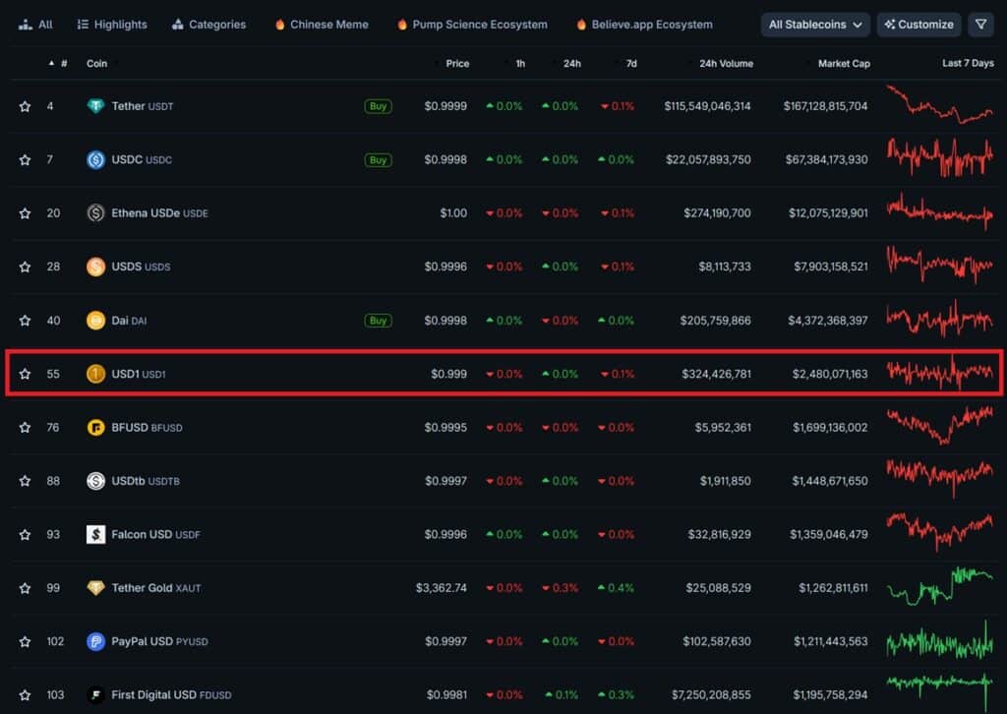Image resolution: width=1007 pixels, height=714 pixels.
Task: Click USDC volume $22,057,893,750
Action: pos(708,160)
